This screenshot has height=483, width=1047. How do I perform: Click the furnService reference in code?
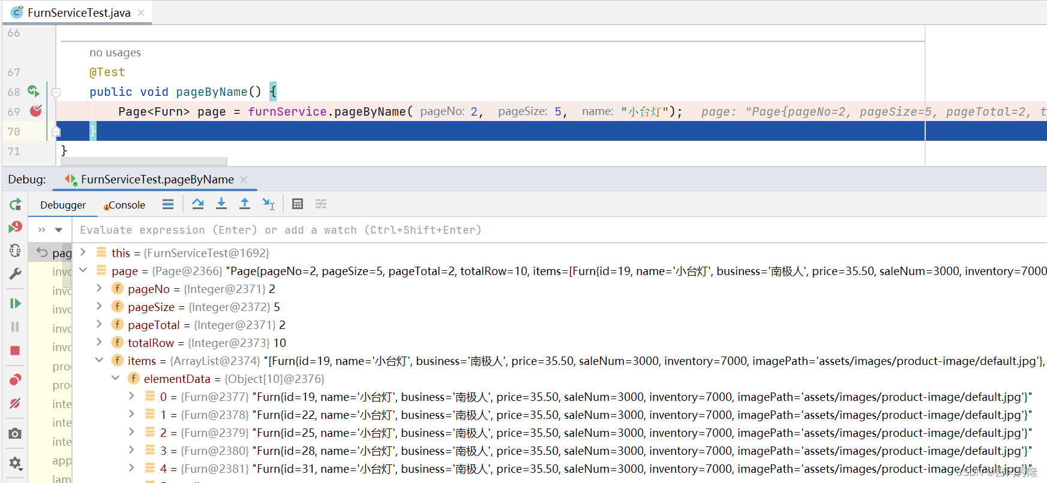[287, 111]
